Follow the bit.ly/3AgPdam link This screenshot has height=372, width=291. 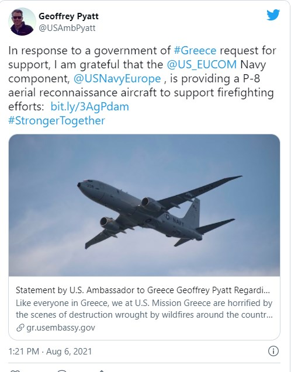pos(90,106)
